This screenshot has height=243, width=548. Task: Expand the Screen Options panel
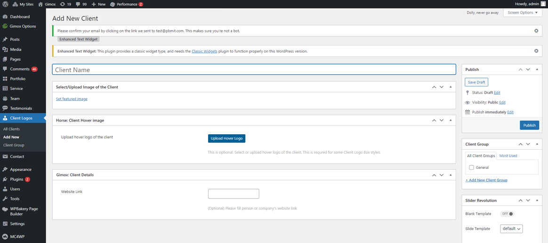point(523,13)
